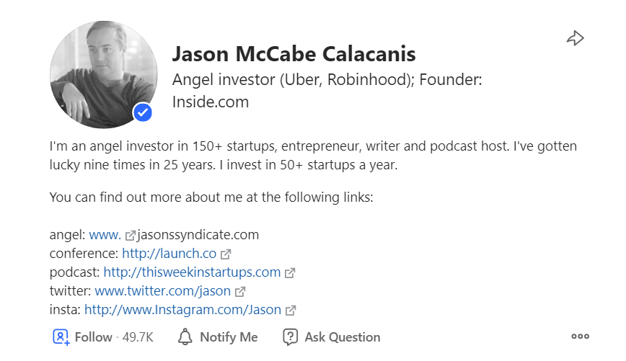Open the http://launch.co conference link
This screenshot has width=626, height=361.
(169, 254)
